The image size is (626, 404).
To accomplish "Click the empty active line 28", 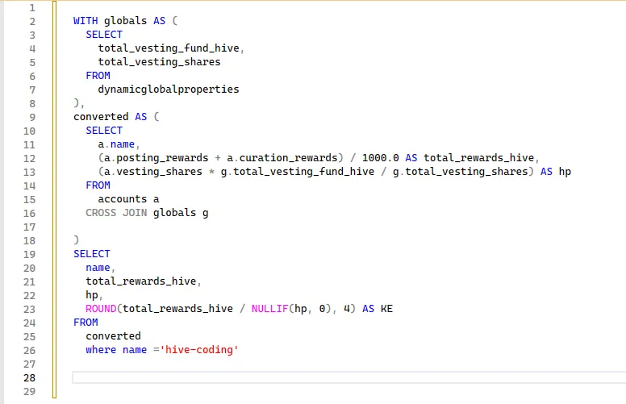I will (349, 377).
